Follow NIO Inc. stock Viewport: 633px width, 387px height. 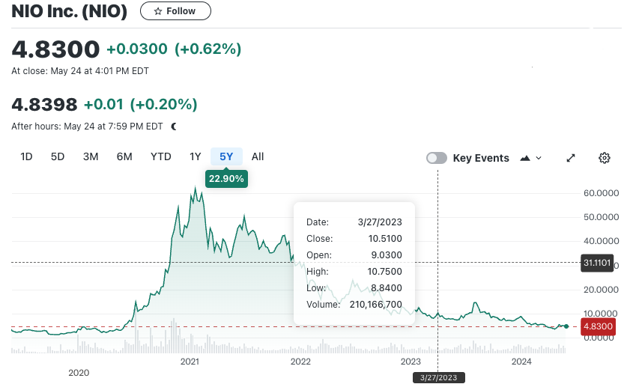[175, 11]
